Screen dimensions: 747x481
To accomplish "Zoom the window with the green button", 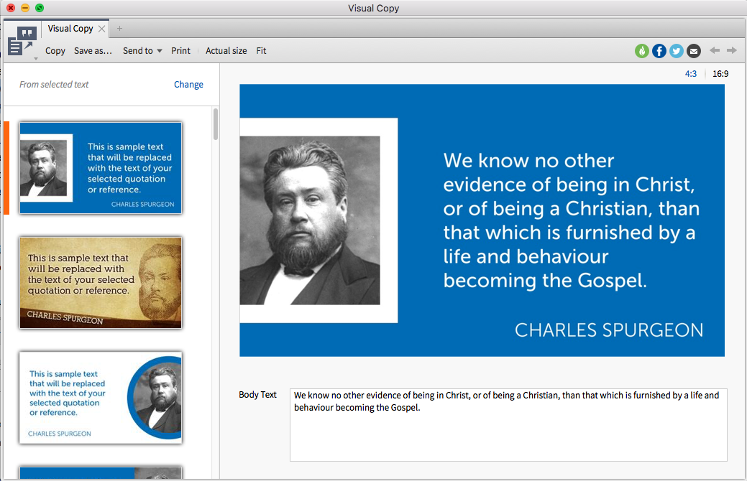I will click(40, 8).
